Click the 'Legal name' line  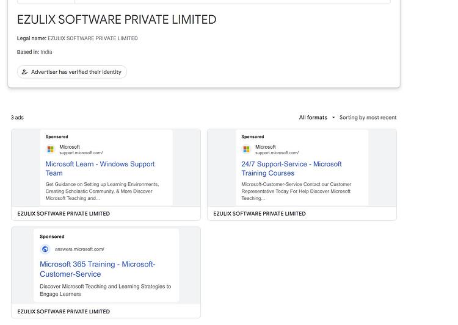pyautogui.click(x=77, y=38)
